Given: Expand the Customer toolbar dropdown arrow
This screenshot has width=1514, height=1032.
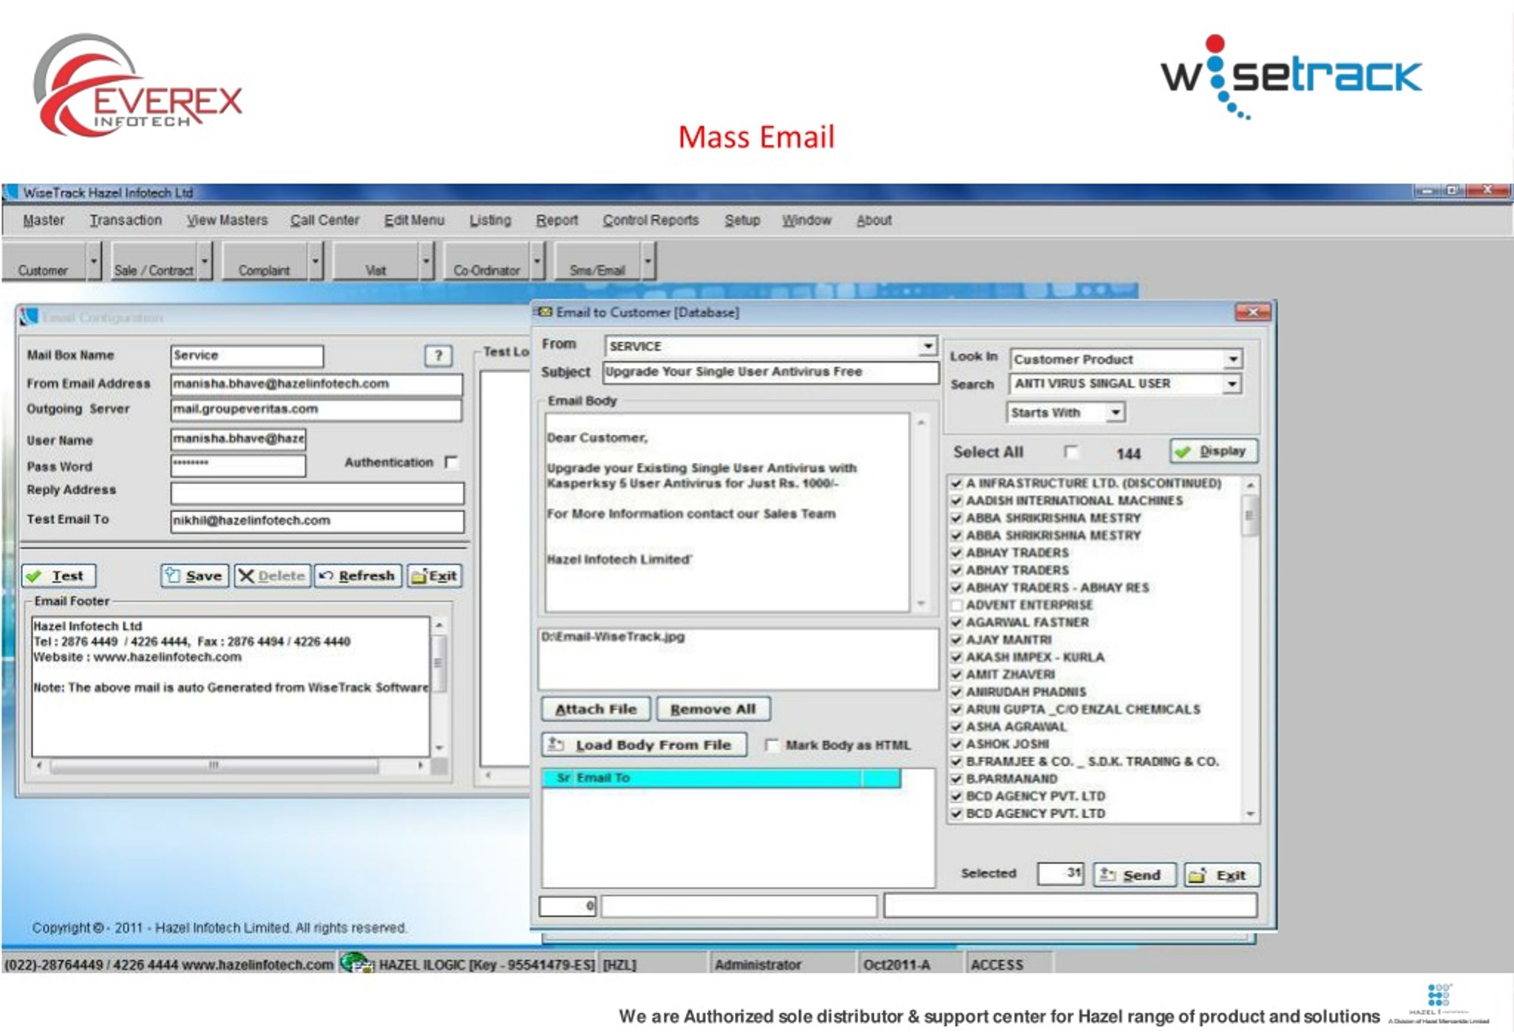Looking at the screenshot, I should (x=94, y=261).
